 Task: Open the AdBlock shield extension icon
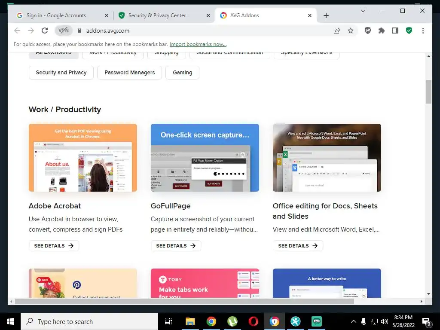[x=368, y=31]
